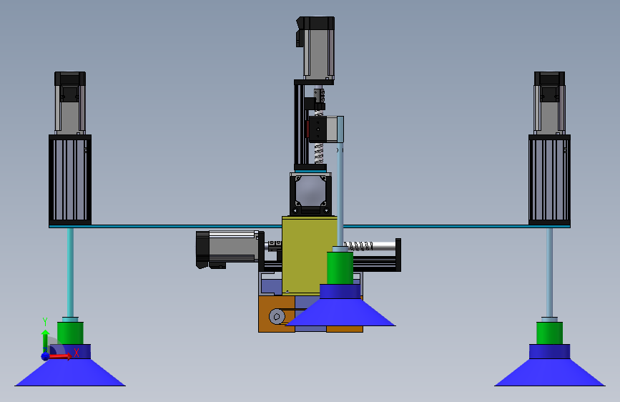This screenshot has width=620, height=402.
Task: Select the left teal vertical rod
Action: pos(70,273)
